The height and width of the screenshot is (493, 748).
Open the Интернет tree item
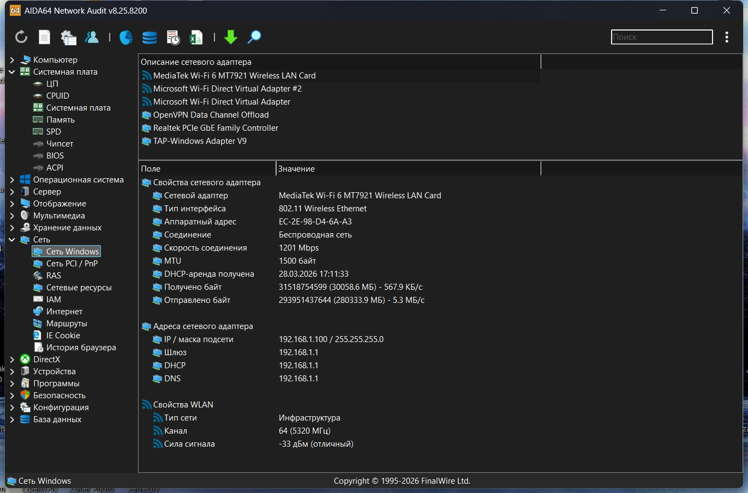(x=64, y=312)
